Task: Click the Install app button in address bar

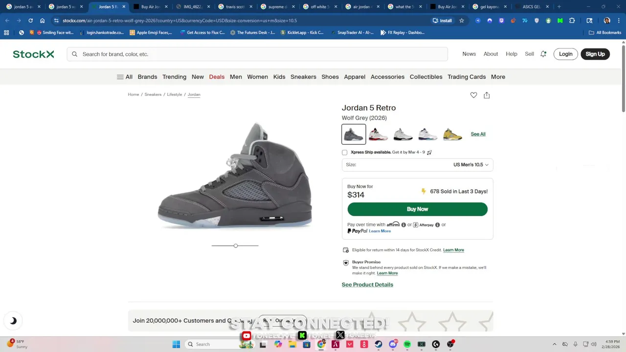Action: pyautogui.click(x=442, y=21)
